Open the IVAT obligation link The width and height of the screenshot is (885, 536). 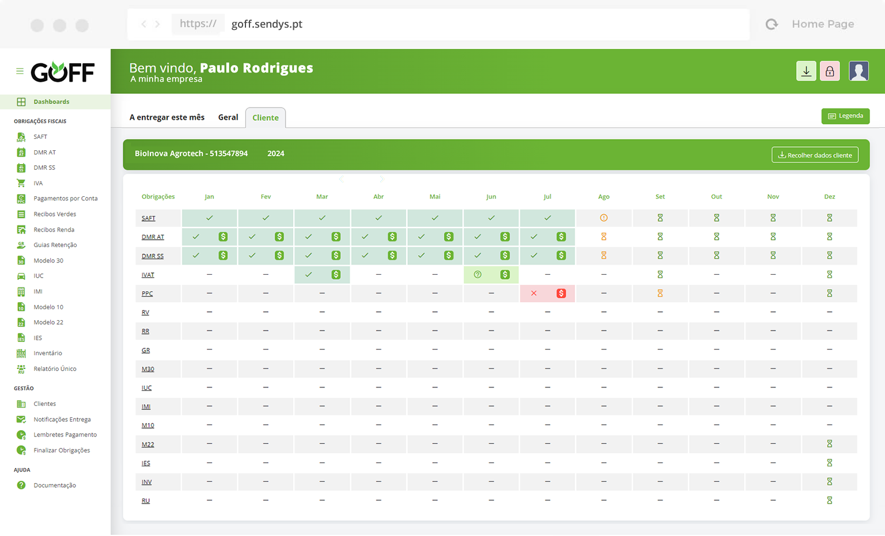click(x=148, y=275)
